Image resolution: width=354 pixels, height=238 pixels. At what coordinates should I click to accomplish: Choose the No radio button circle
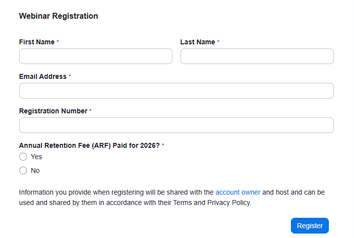pyautogui.click(x=23, y=170)
